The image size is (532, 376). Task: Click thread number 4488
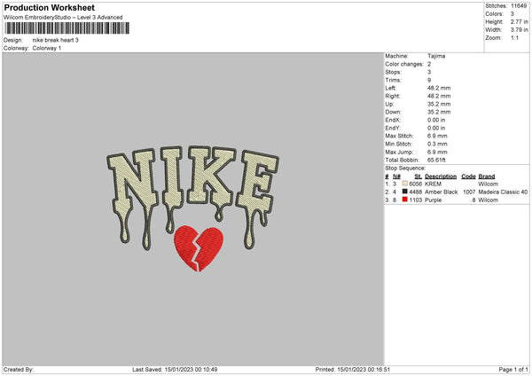pyautogui.click(x=415, y=192)
